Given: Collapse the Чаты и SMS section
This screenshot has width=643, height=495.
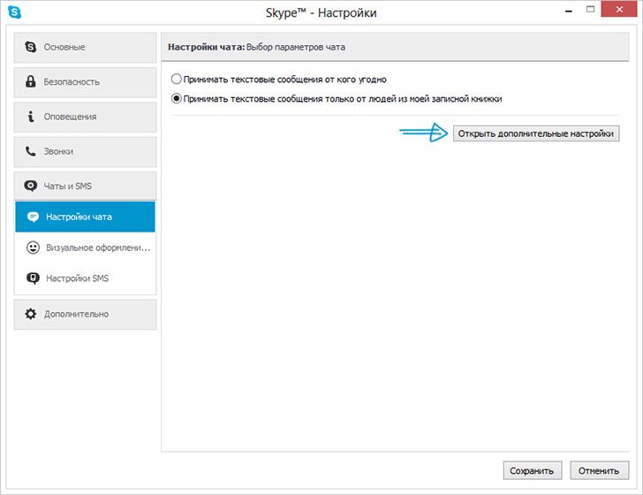Looking at the screenshot, I should [86, 187].
